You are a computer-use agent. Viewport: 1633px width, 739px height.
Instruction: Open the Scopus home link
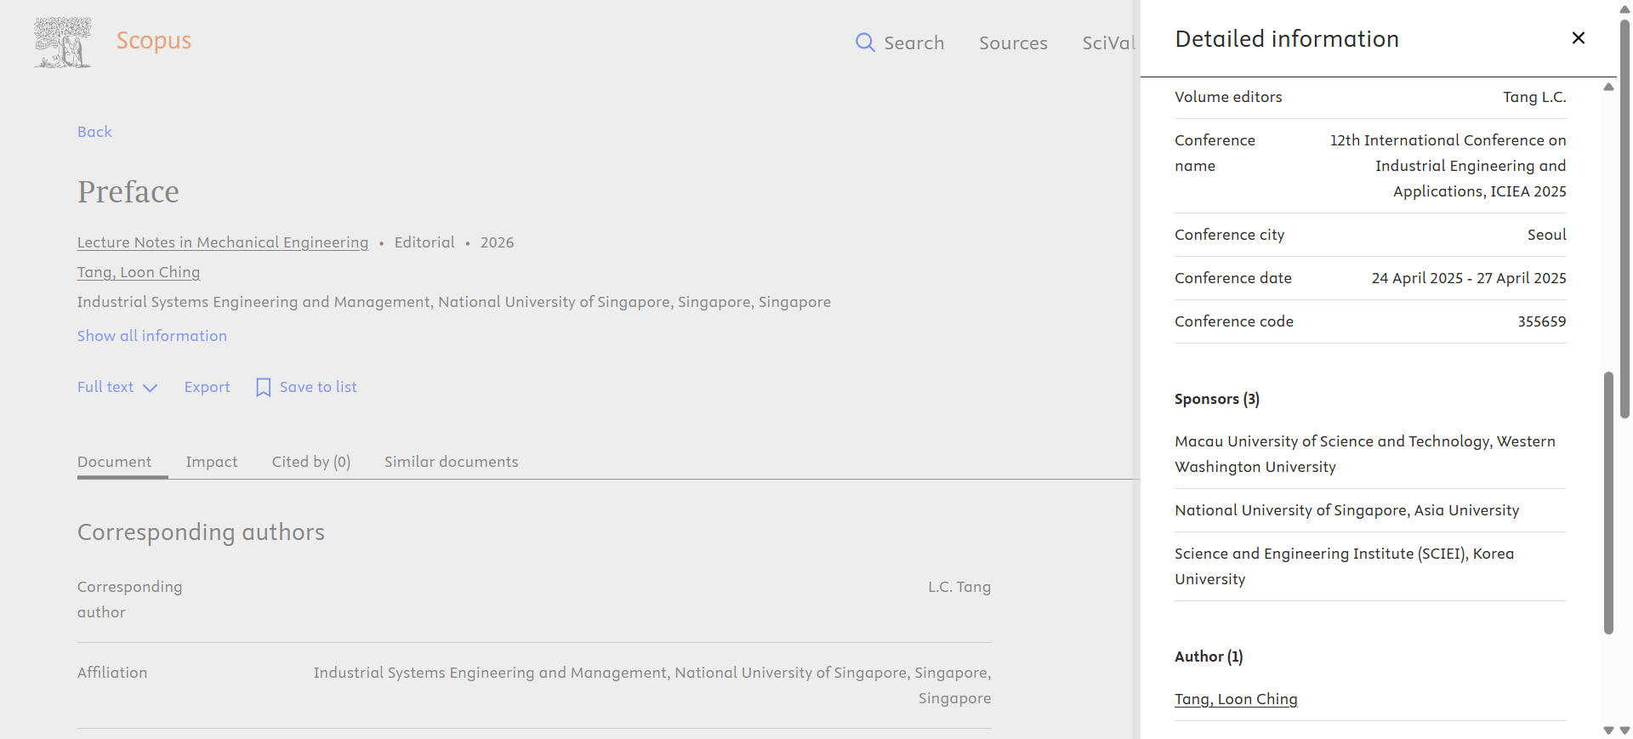click(x=154, y=41)
